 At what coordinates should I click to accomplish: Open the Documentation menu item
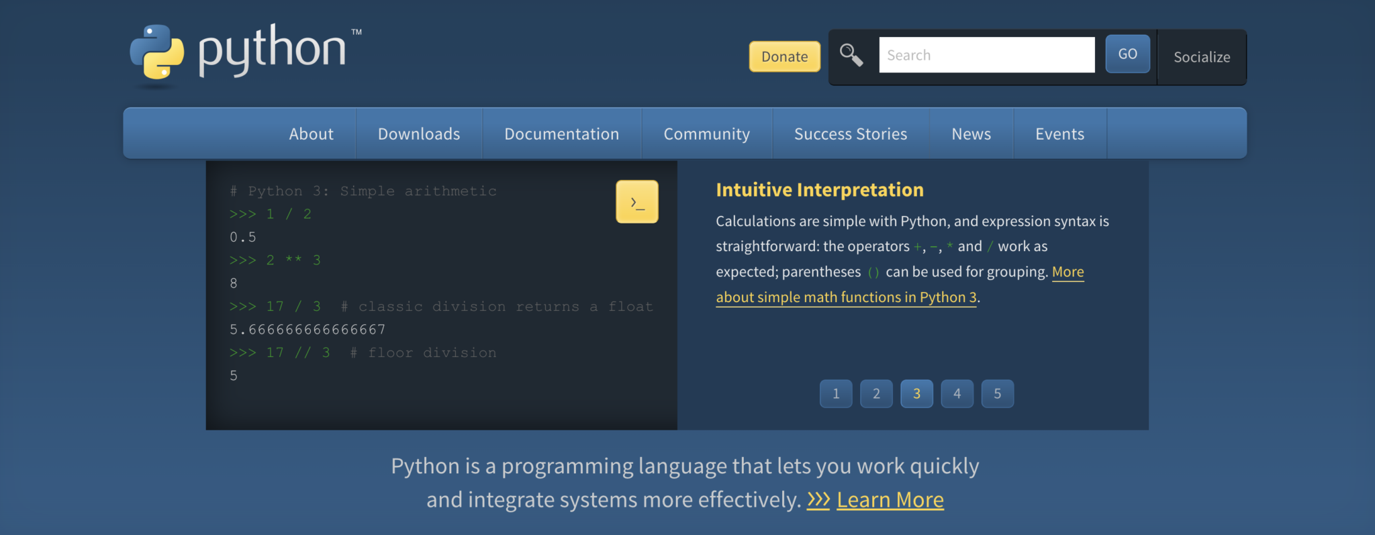(561, 134)
